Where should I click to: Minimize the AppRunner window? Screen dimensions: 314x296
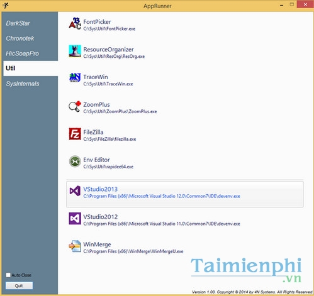coord(281,5)
